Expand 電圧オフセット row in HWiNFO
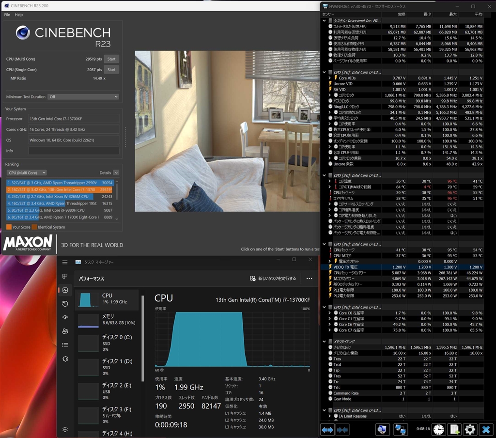Image resolution: width=496 pixels, height=438 pixels. (x=329, y=262)
